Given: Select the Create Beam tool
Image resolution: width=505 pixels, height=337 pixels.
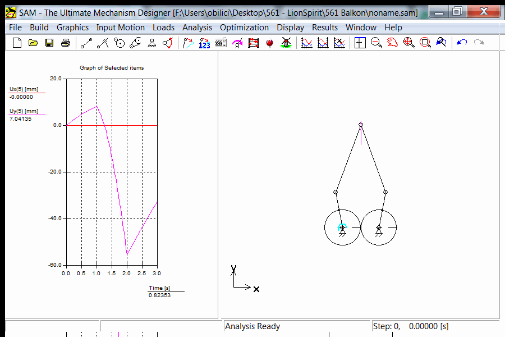Looking at the screenshot, I should [86, 43].
